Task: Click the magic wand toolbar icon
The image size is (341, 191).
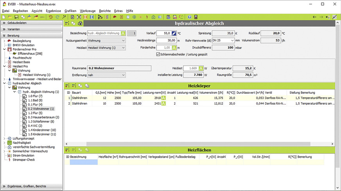Action: 64,17
